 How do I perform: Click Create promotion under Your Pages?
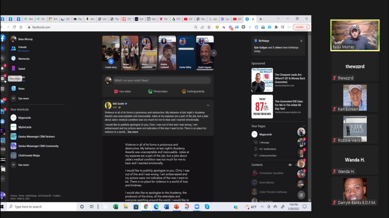[x=268, y=156]
